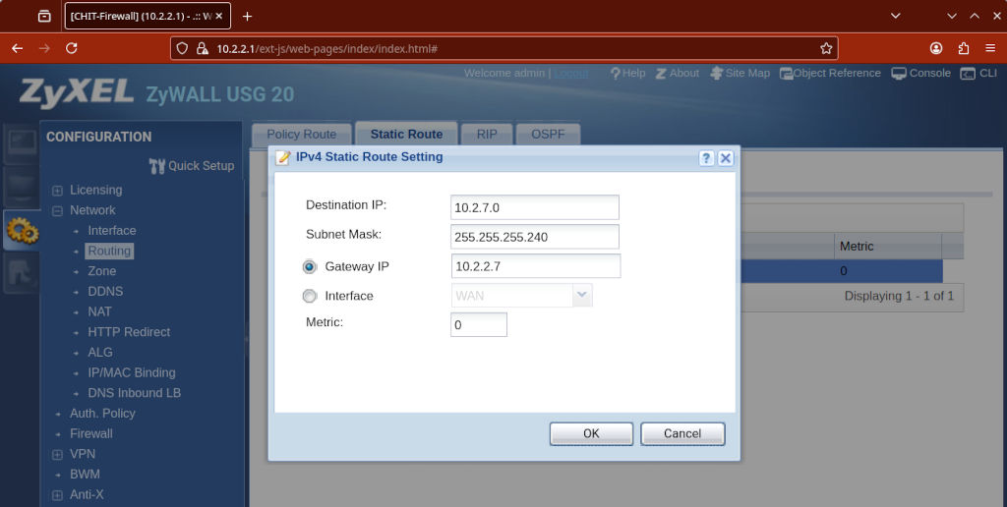Screen dimensions: 1007x507
Task: Select the Interface radio button
Action: 310,296
